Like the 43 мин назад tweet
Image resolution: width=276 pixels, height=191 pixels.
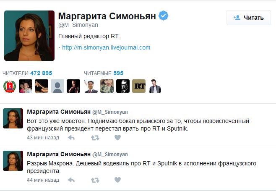(x=118, y=138)
